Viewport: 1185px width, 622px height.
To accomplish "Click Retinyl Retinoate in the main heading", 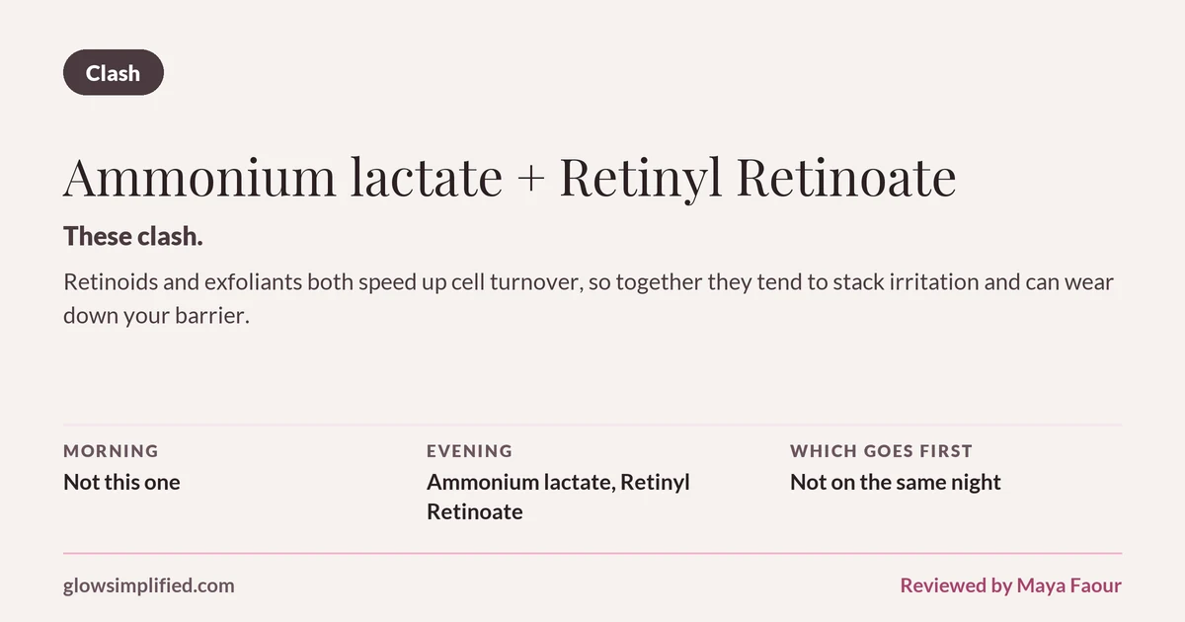I will point(757,180).
